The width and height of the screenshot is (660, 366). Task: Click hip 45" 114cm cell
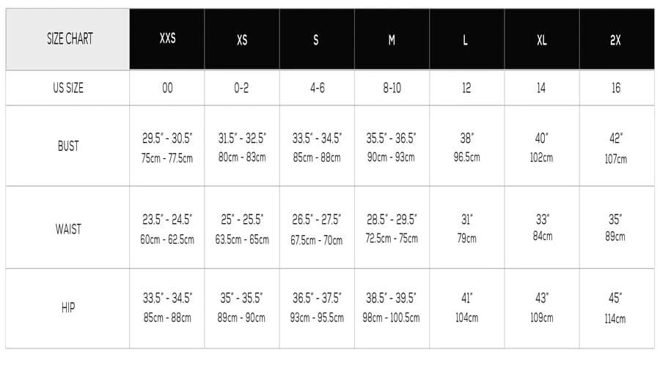pos(617,308)
